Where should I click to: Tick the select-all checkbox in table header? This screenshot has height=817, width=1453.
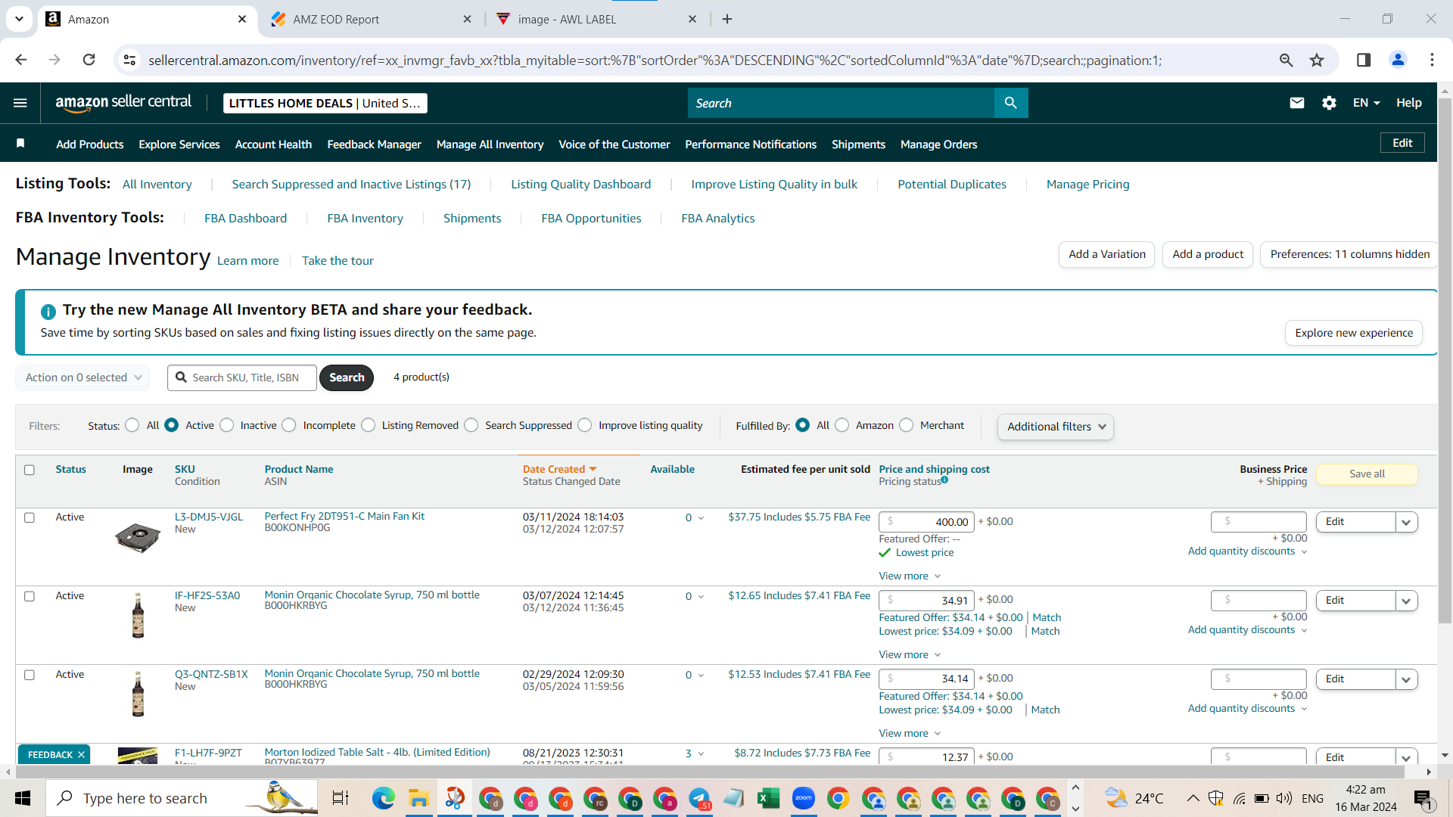pyautogui.click(x=30, y=470)
